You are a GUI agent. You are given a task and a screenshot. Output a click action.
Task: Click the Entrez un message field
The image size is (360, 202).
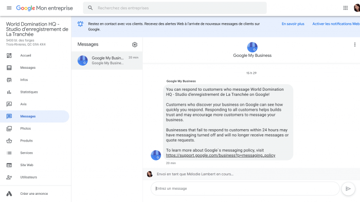pyautogui.click(x=245, y=189)
